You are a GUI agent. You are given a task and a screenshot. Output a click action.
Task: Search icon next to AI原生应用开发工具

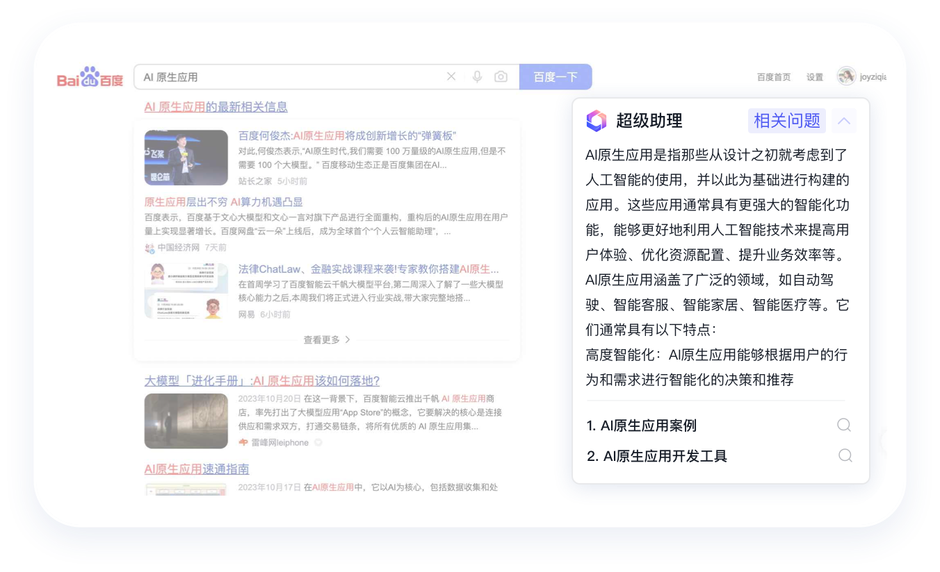coord(845,455)
